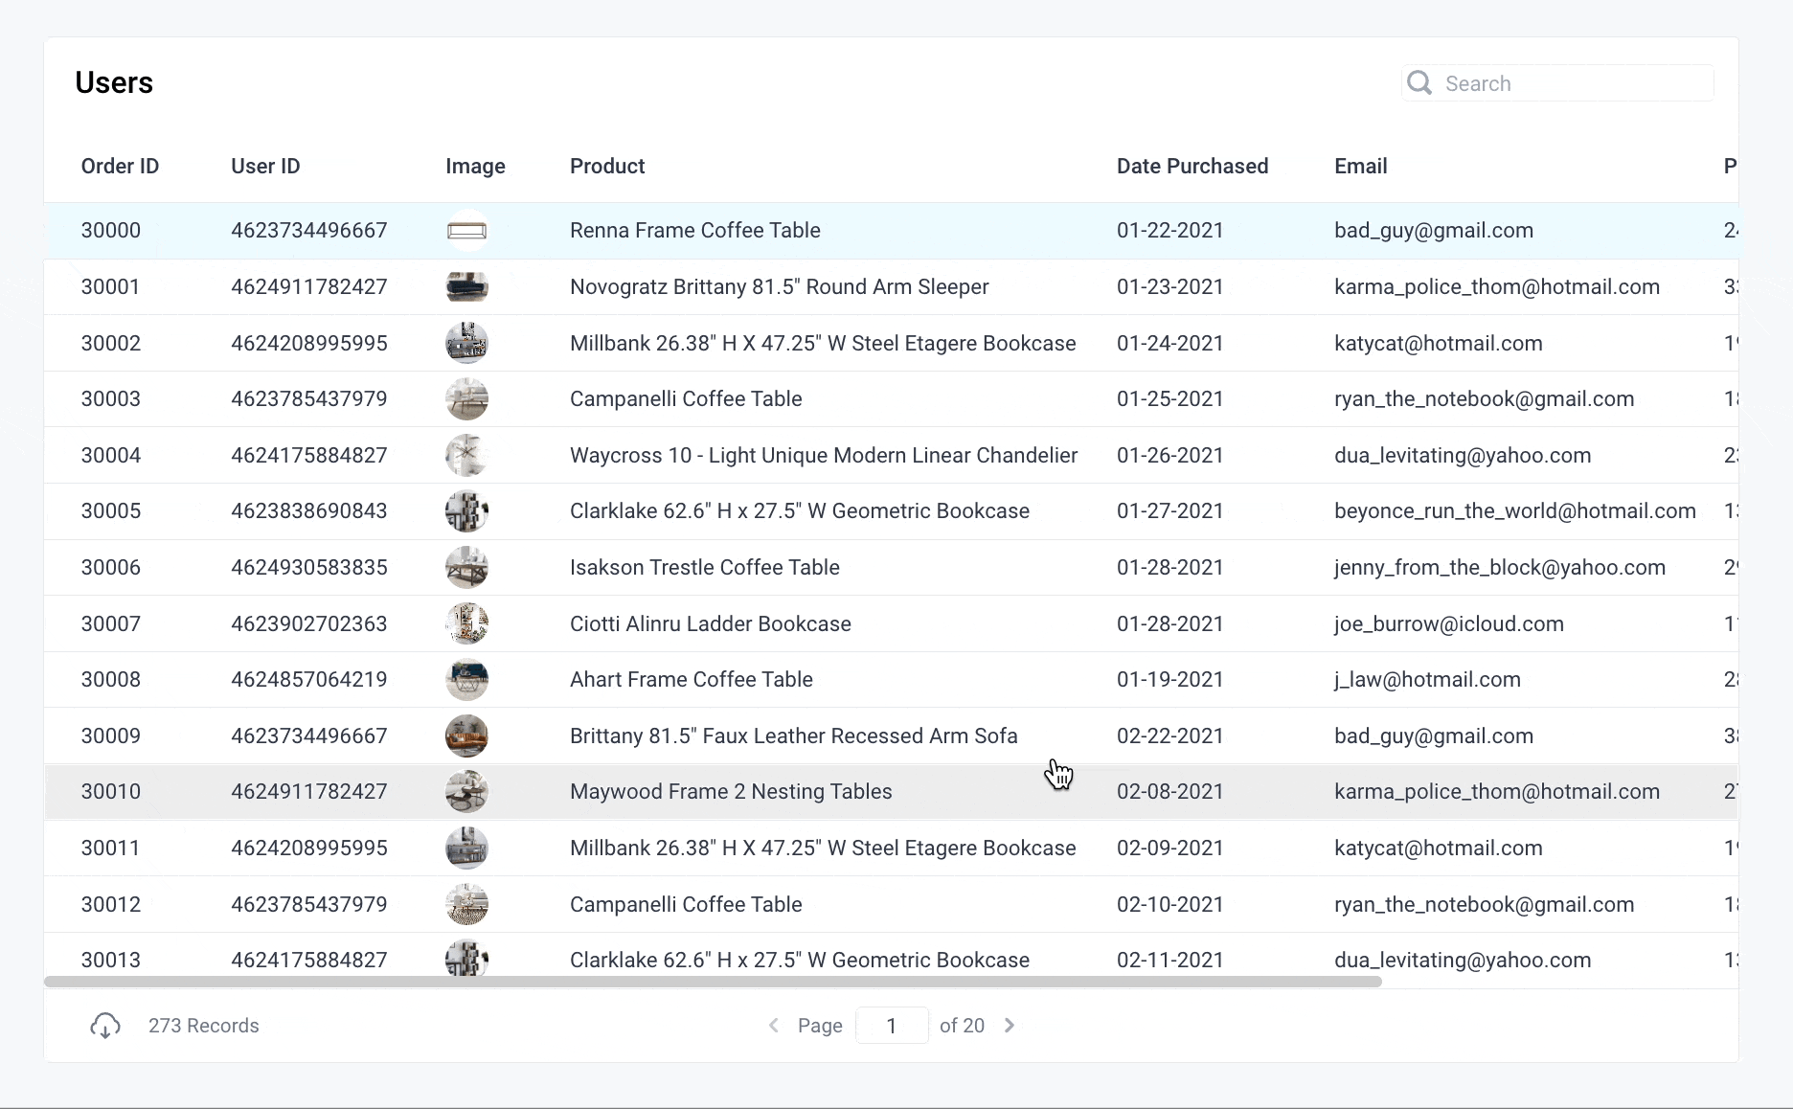Click the horizontal scrollbar of the table
This screenshot has height=1109, width=1793.
[713, 982]
